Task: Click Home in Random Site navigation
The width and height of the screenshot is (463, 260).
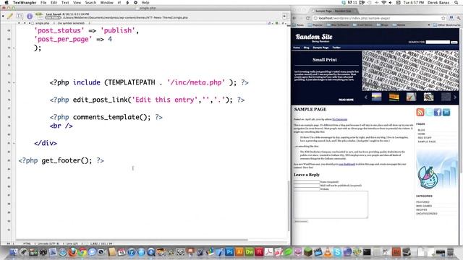Action: click(x=297, y=48)
